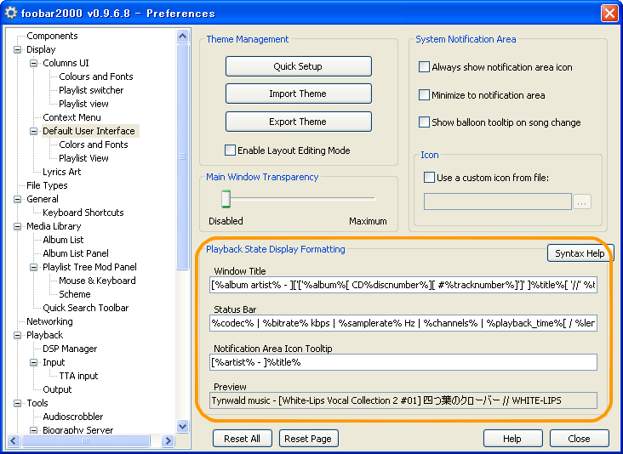Screen dimensions: 623x454
Task: Open Output preferences
Action: [x=57, y=389]
